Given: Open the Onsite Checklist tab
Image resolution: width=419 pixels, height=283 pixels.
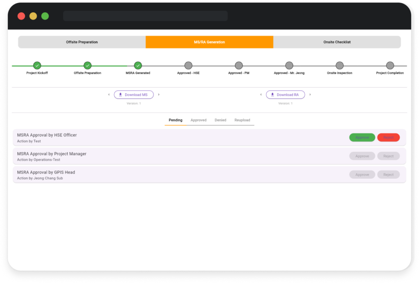Looking at the screenshot, I should pyautogui.click(x=337, y=42).
